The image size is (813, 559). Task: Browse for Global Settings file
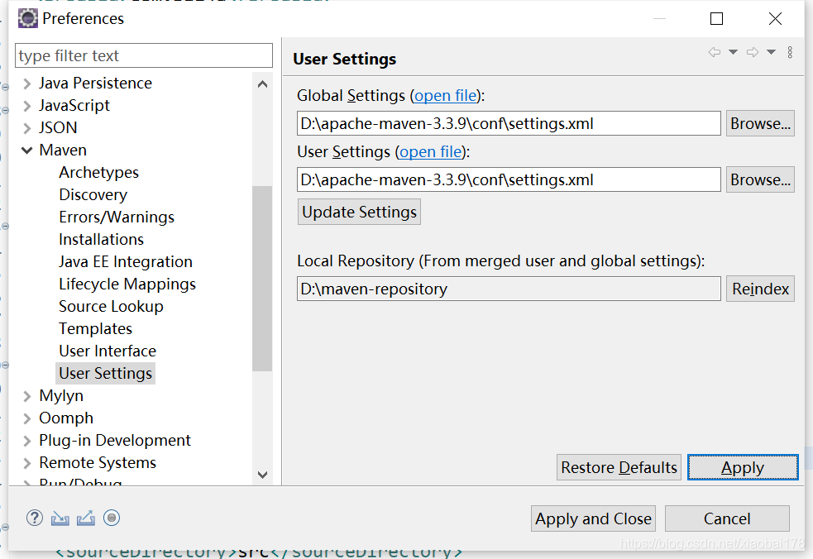point(760,124)
